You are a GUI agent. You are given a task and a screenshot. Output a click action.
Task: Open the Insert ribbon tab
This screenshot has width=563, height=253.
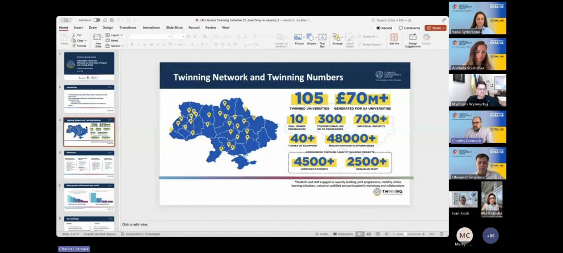coord(78,27)
